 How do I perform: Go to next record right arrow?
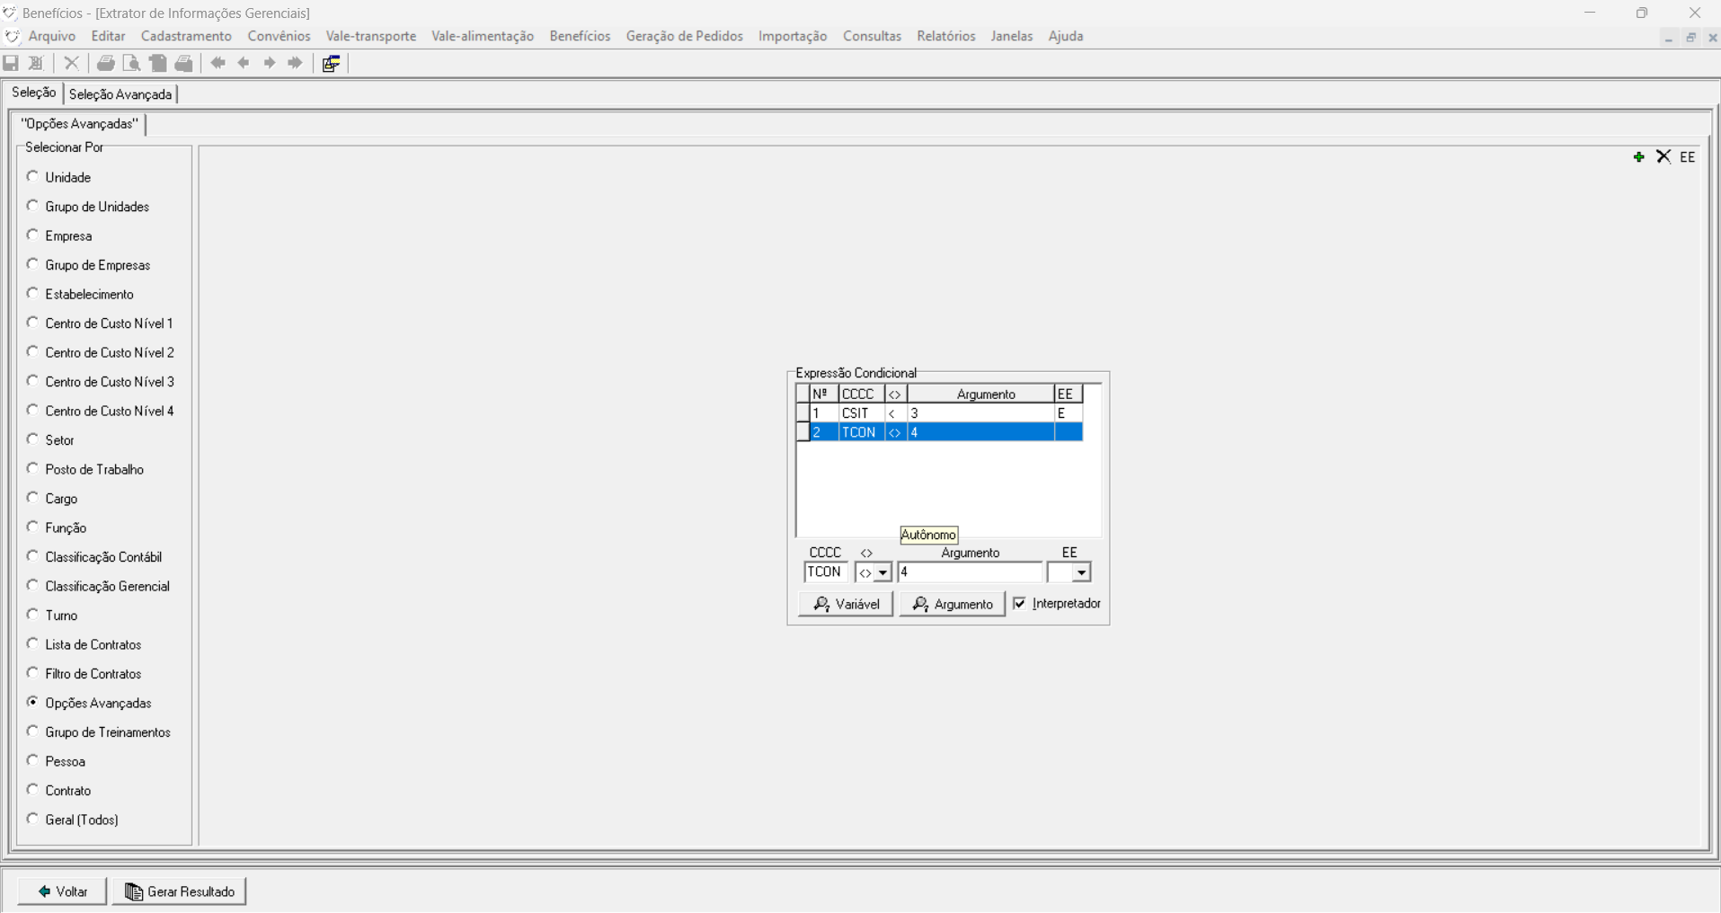[x=270, y=63]
